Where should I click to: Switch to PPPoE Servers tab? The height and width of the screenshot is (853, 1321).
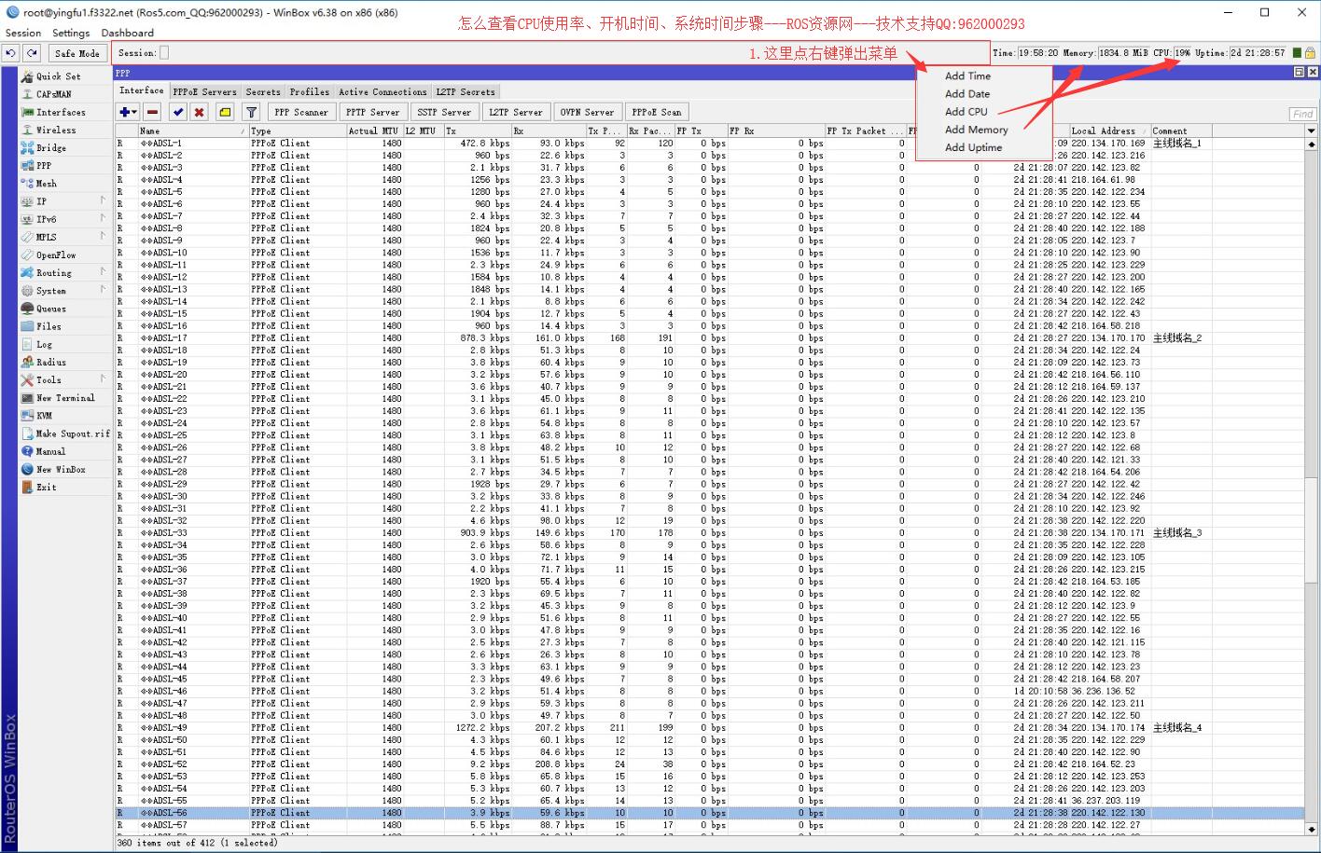205,91
